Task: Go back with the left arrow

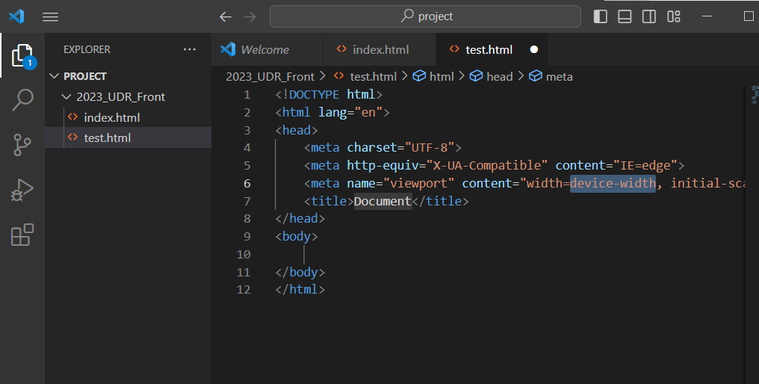Action: pyautogui.click(x=226, y=17)
